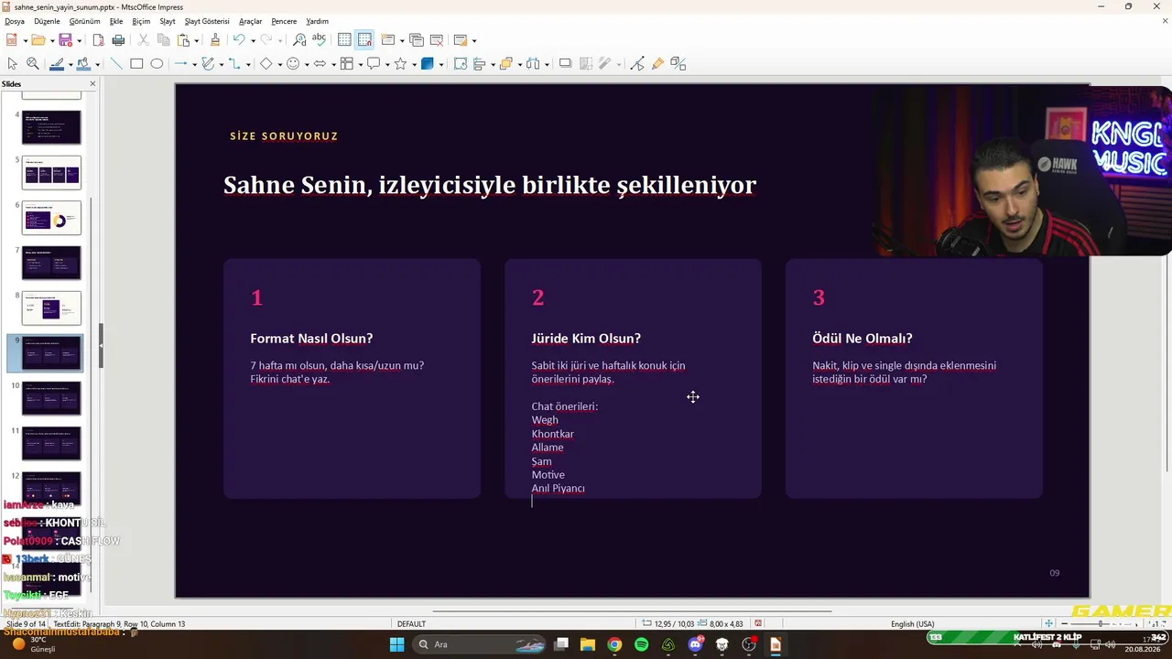This screenshot has width=1172, height=659.
Task: Click the Symbol smiley shape tool
Action: pyautogui.click(x=293, y=64)
